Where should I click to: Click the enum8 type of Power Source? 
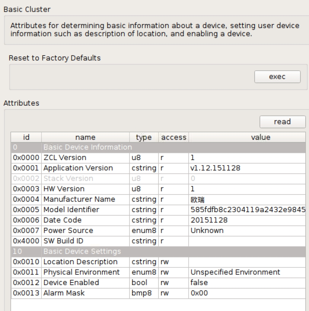coord(144,230)
